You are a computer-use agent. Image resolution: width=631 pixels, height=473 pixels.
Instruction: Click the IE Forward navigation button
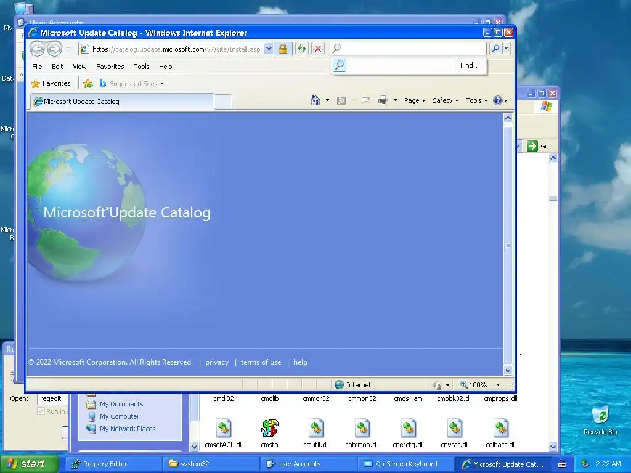pyautogui.click(x=54, y=49)
